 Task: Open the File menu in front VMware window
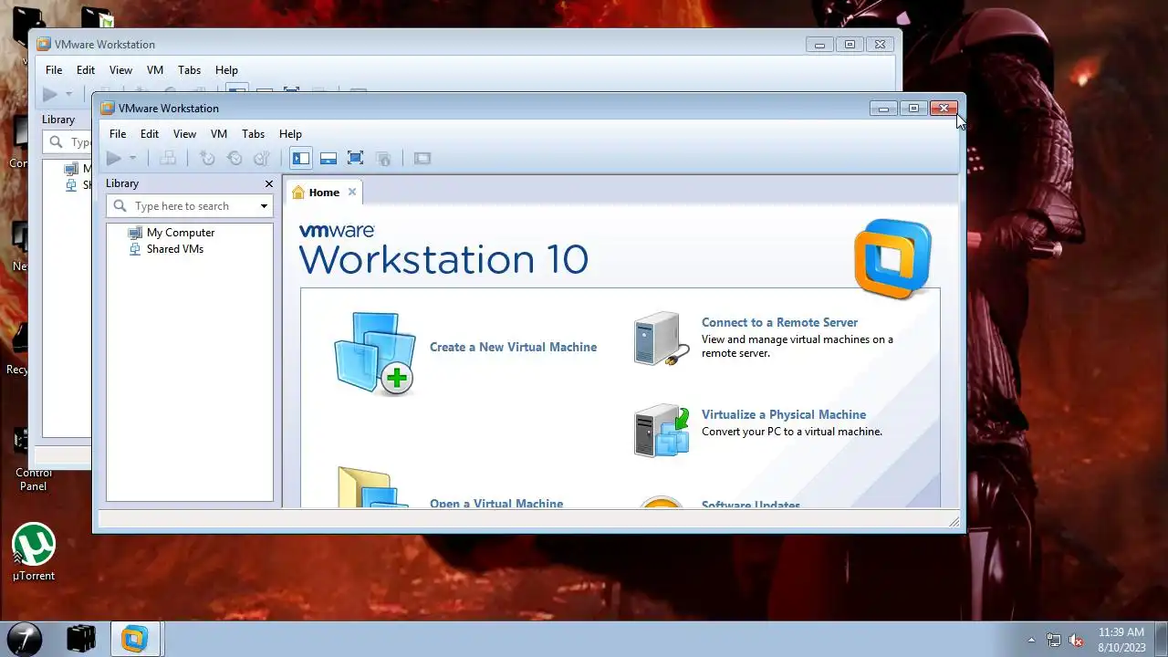point(118,134)
